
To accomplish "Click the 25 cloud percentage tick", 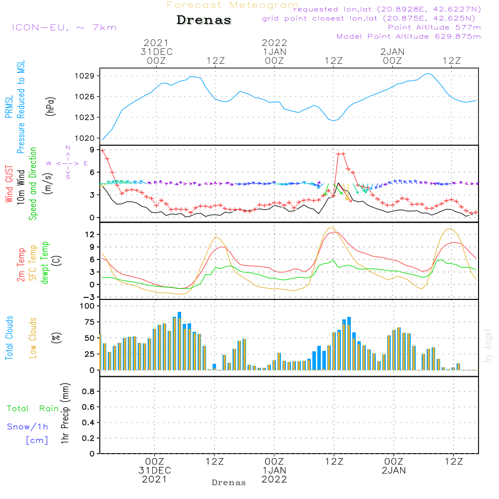I will (x=90, y=354).
